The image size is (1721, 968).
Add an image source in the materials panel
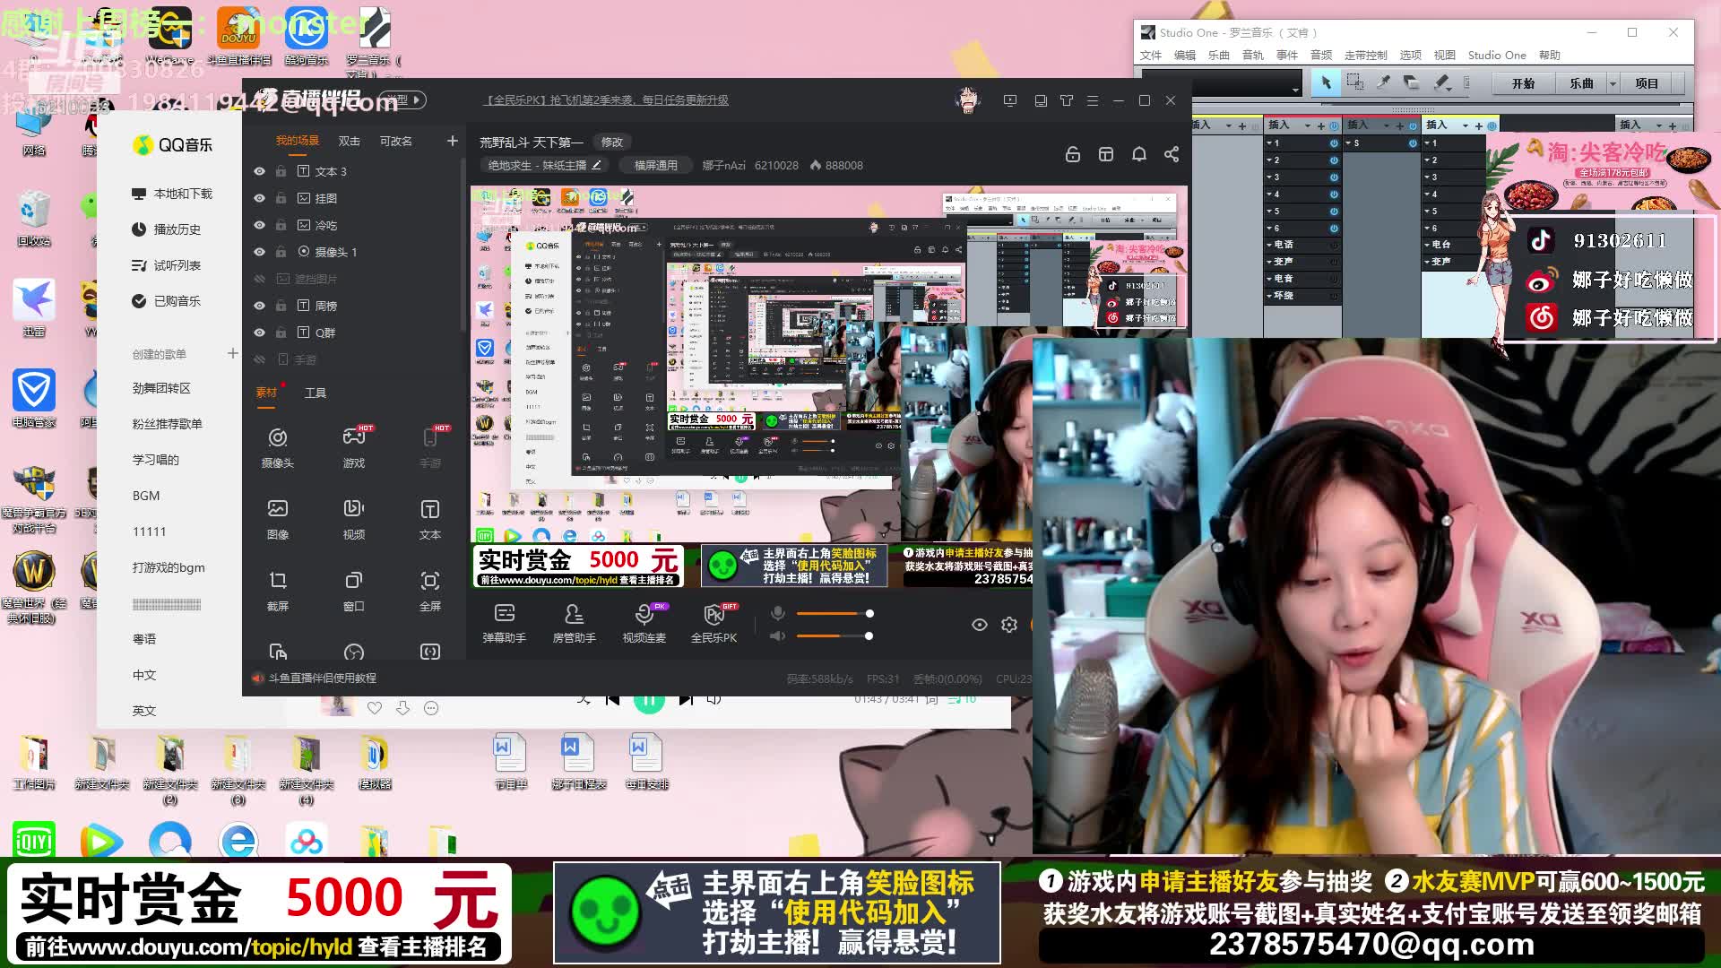[x=278, y=519]
